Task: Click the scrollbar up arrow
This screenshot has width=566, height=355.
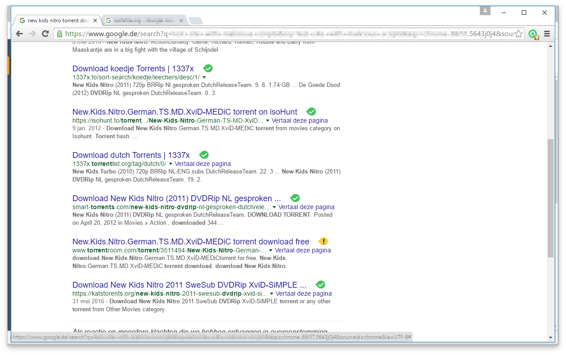Action: pyautogui.click(x=550, y=46)
